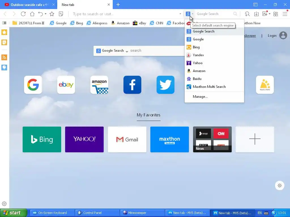Screen dimensions: 290x217
Task: Choose Amazon from search engine menu
Action: (x=214, y=71)
